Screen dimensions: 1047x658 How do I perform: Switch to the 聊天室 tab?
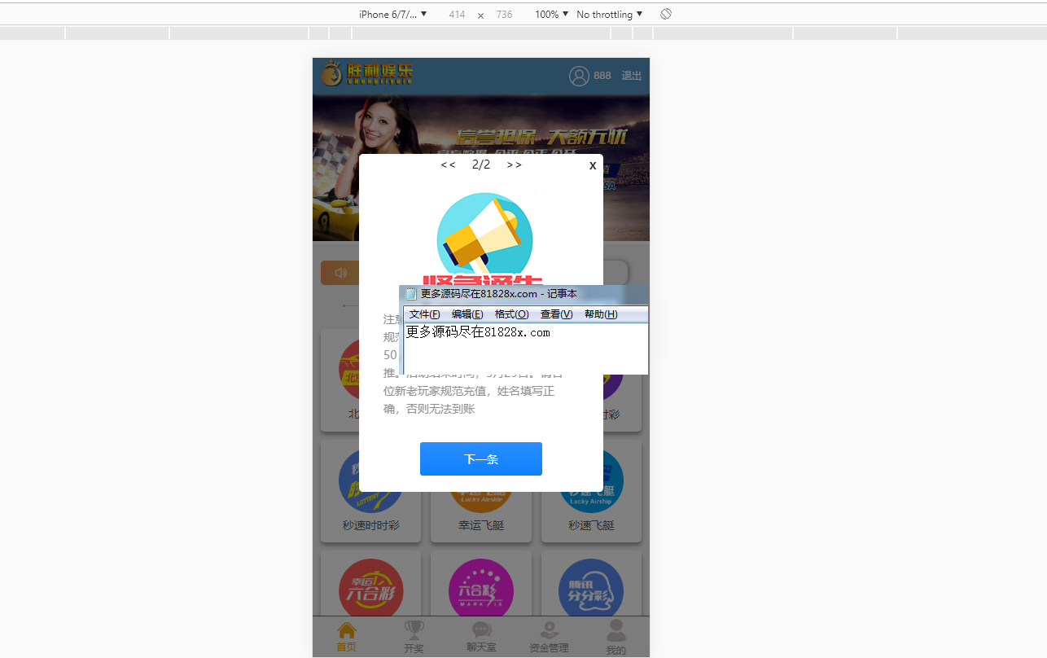[x=481, y=637]
